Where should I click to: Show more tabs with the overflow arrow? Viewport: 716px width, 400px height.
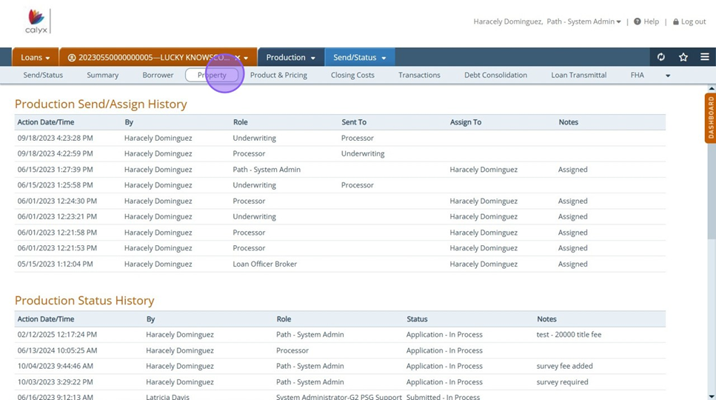click(668, 76)
